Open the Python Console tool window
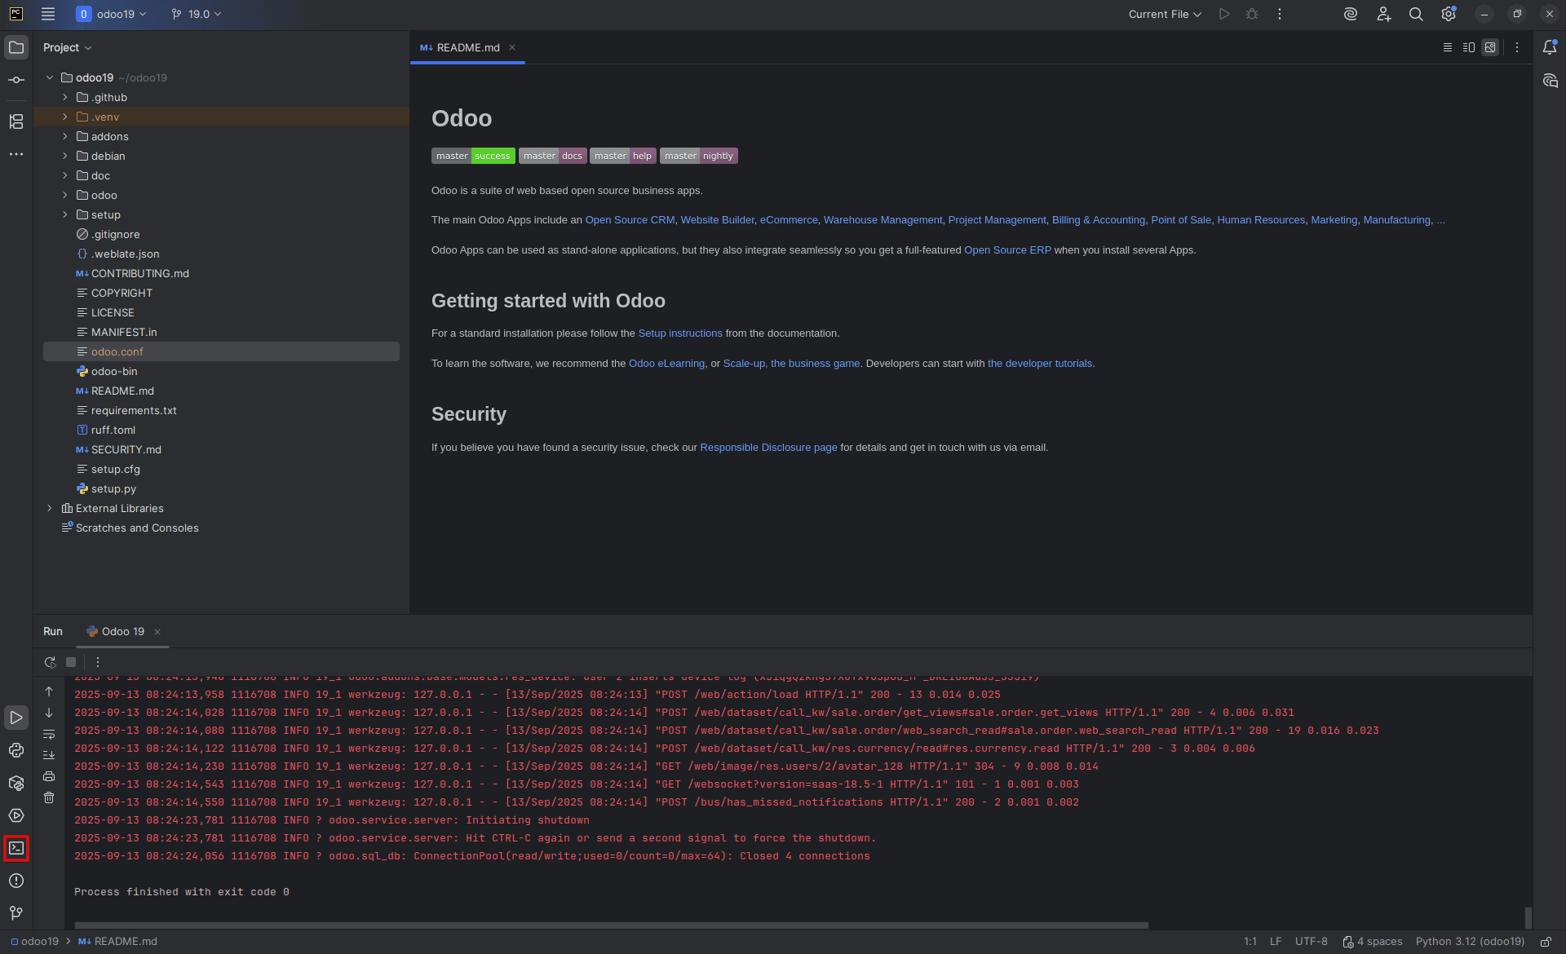 (16, 750)
